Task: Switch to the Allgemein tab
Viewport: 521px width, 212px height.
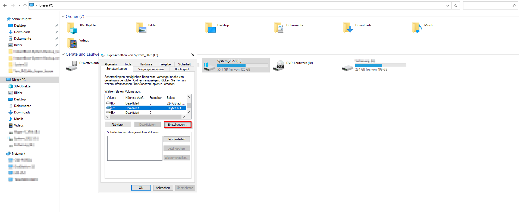Action: click(x=111, y=64)
